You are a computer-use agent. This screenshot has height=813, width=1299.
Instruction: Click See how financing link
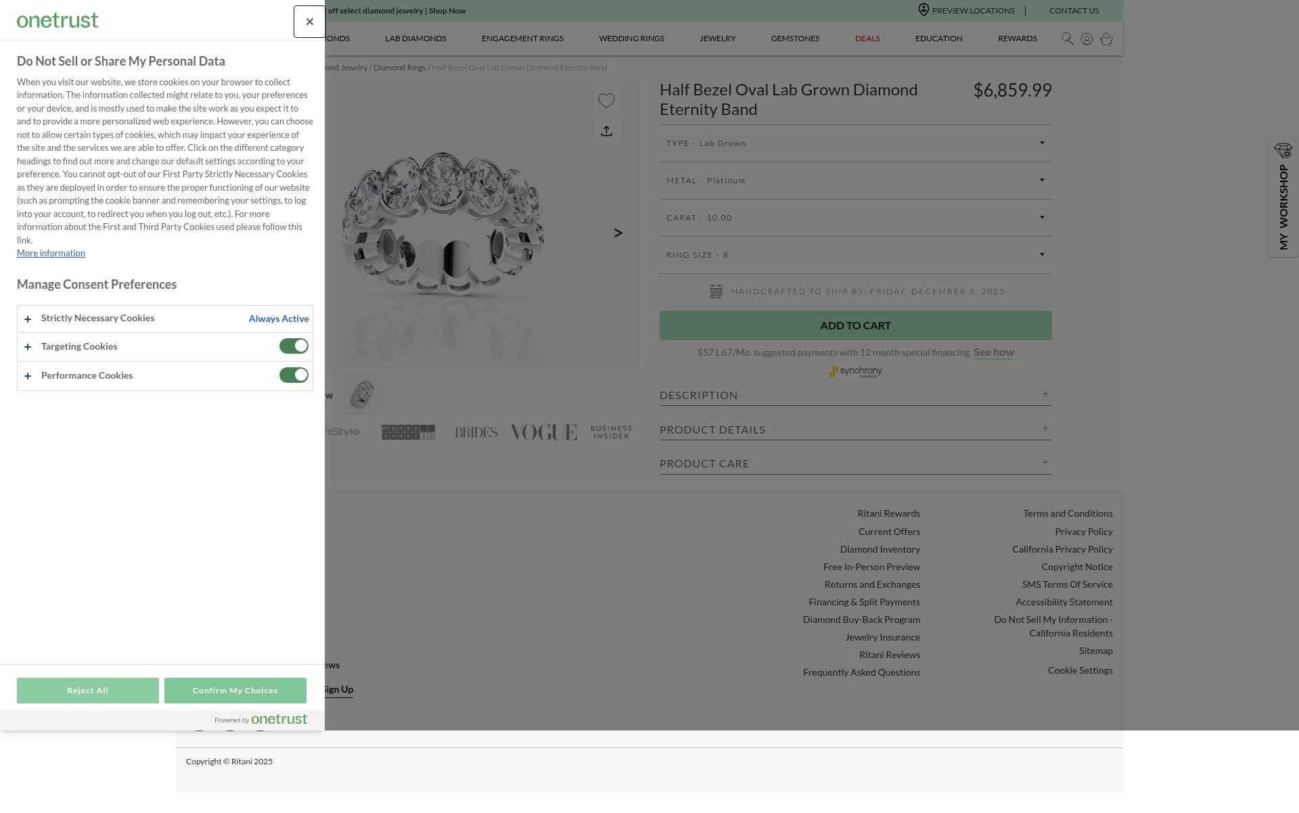pos(994,352)
